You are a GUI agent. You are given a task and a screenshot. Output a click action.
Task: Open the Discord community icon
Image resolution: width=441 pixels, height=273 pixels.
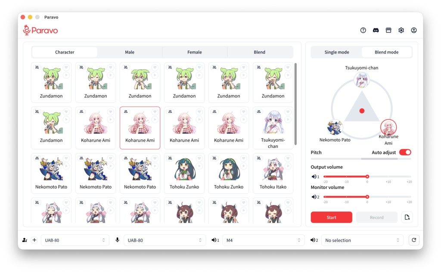point(376,30)
